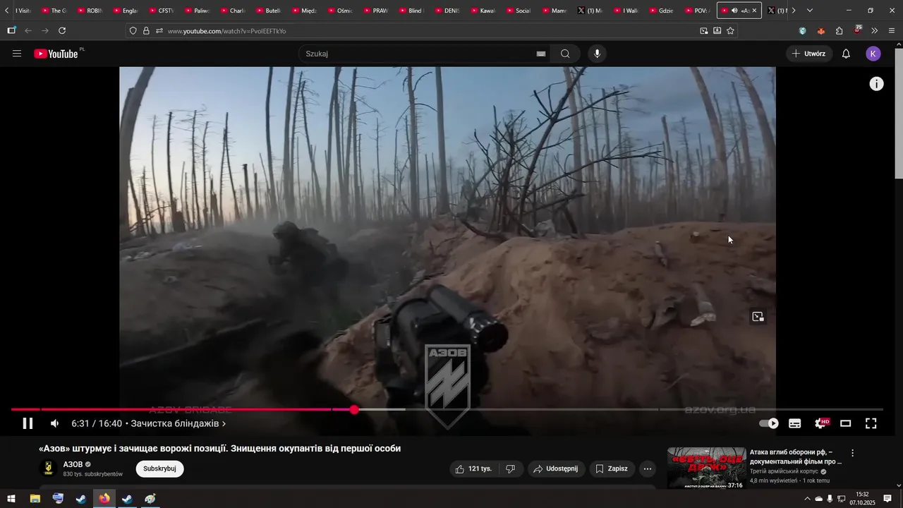The width and height of the screenshot is (903, 508).
Task: Open YouTube notifications bell
Action: click(x=846, y=54)
